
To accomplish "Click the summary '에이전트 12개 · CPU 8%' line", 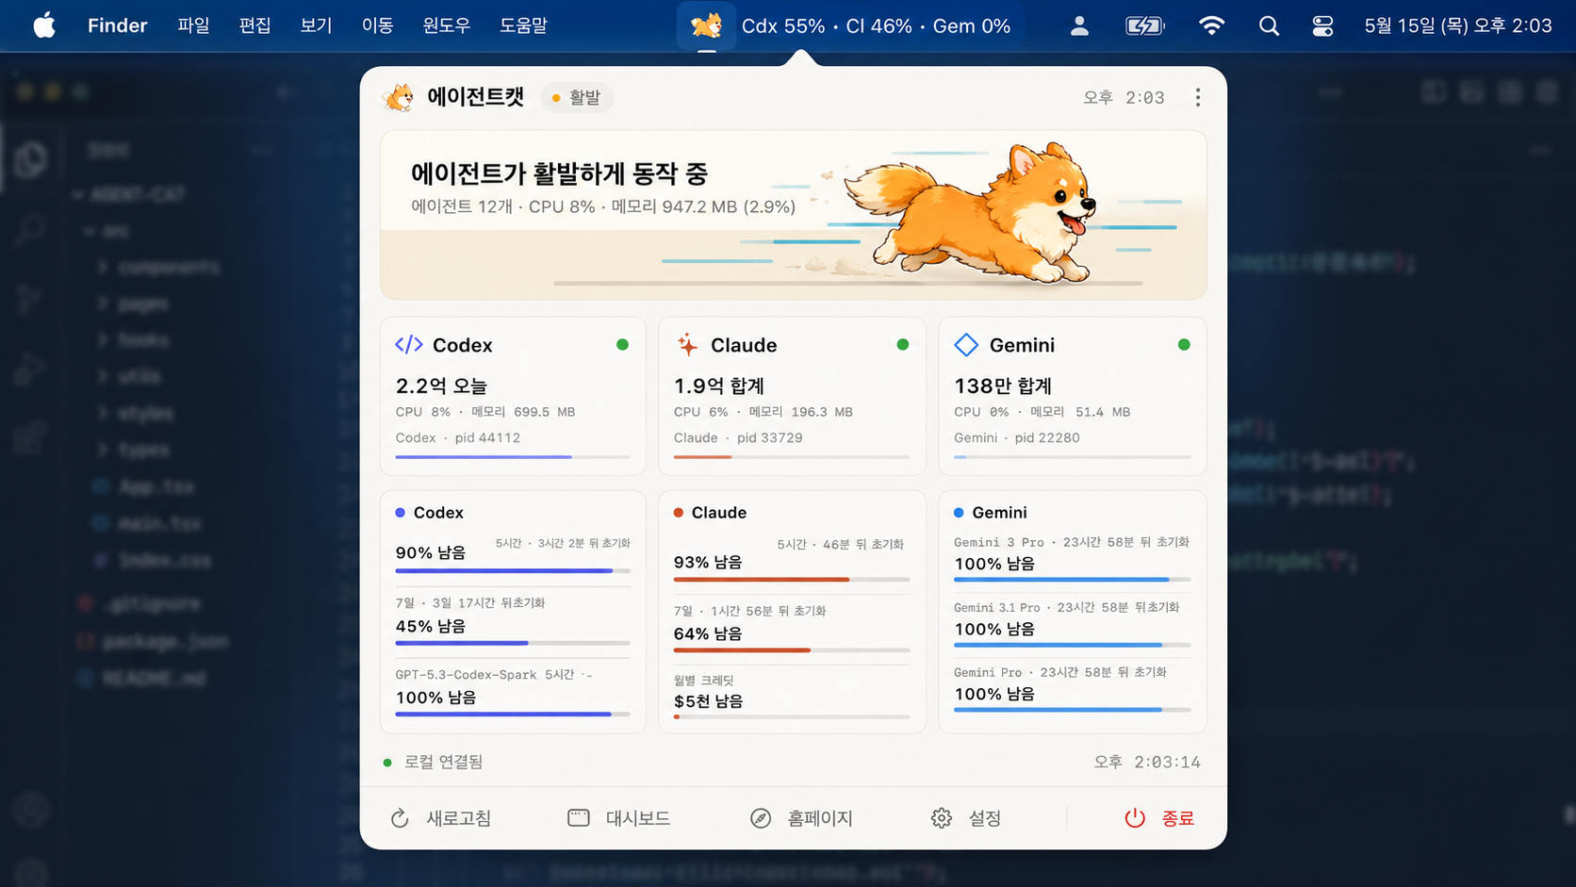I will point(603,206).
